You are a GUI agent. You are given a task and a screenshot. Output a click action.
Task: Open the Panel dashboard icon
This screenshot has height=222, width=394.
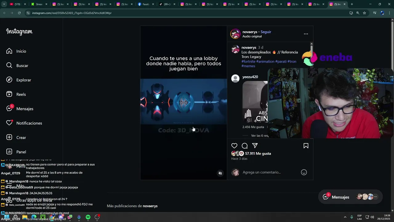pos(9,152)
